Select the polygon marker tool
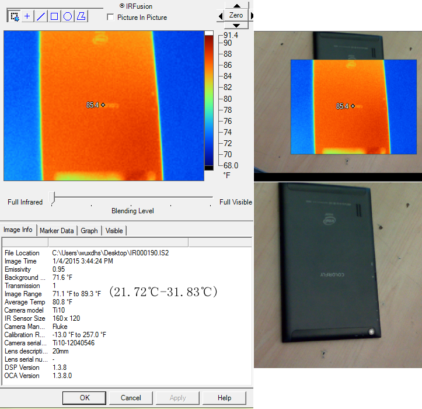 click(81, 16)
